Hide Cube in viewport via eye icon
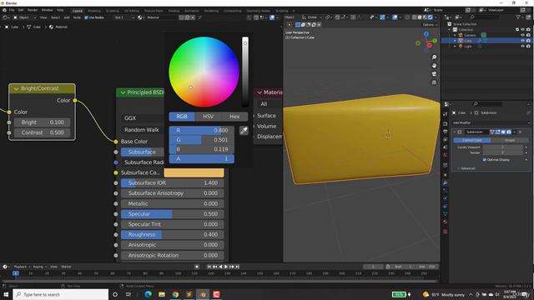 (522, 41)
